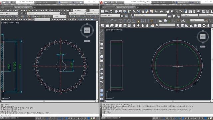
Task: Open DIM style dropdown in right window
Action: coord(197,20)
